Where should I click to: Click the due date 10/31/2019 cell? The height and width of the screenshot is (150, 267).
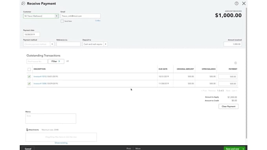pos(164,76)
